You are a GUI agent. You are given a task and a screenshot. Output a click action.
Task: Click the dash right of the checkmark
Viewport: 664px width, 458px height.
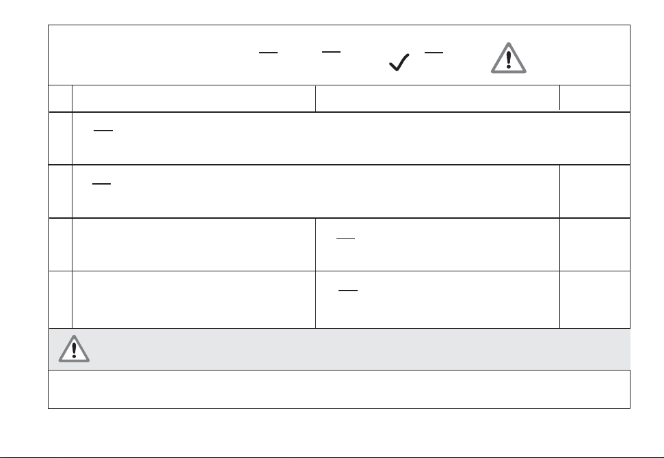[434, 53]
